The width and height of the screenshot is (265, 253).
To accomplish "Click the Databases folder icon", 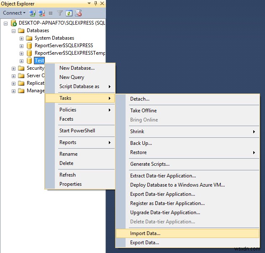I will click(21, 30).
